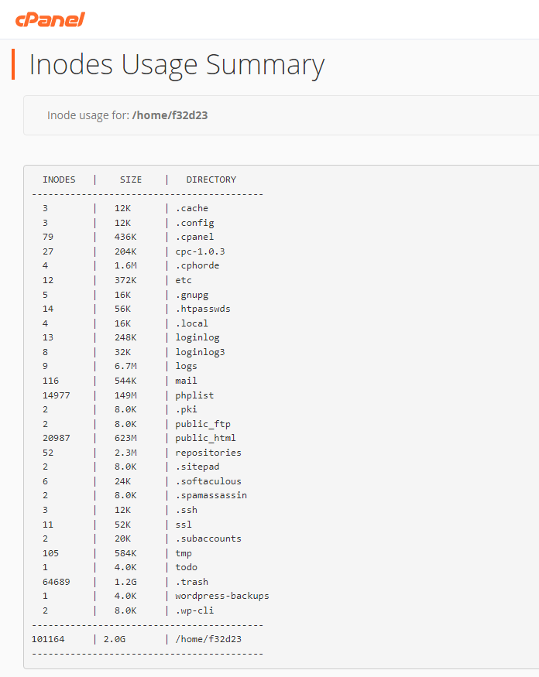The height and width of the screenshot is (677, 539).
Task: Click the 623M size value
Action: 125,438
